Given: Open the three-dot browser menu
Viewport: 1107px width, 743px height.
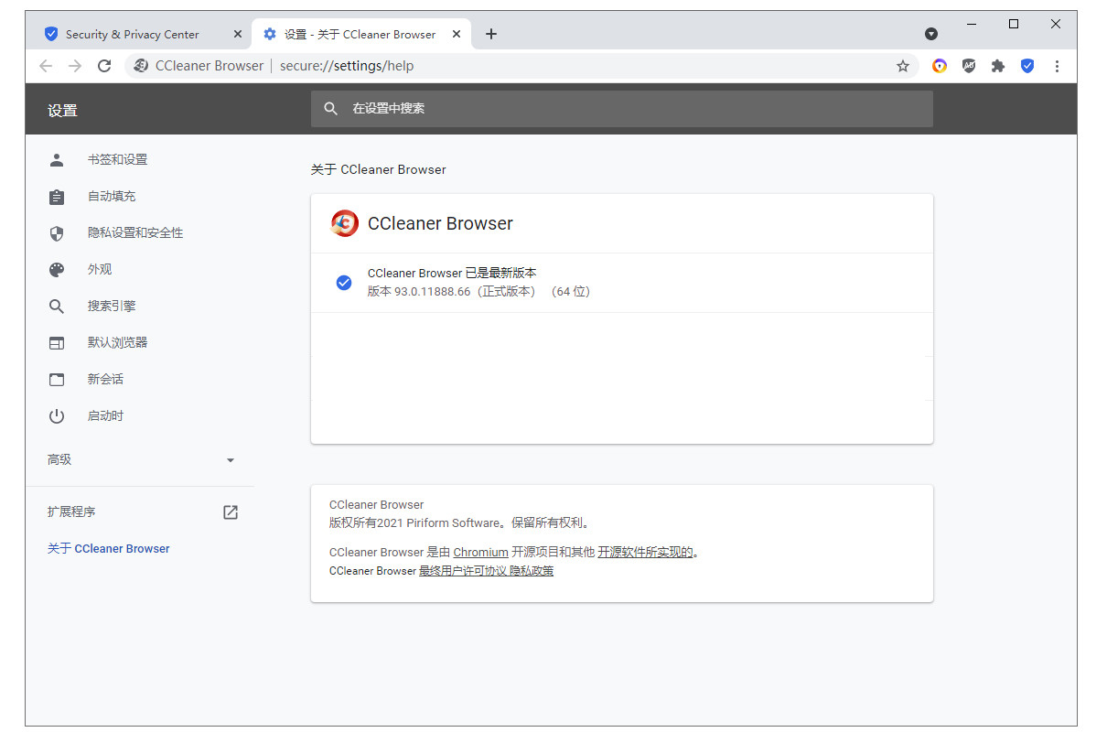Looking at the screenshot, I should (x=1057, y=66).
